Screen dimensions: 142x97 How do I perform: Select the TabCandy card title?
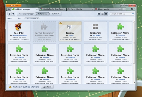[x=95, y=33]
